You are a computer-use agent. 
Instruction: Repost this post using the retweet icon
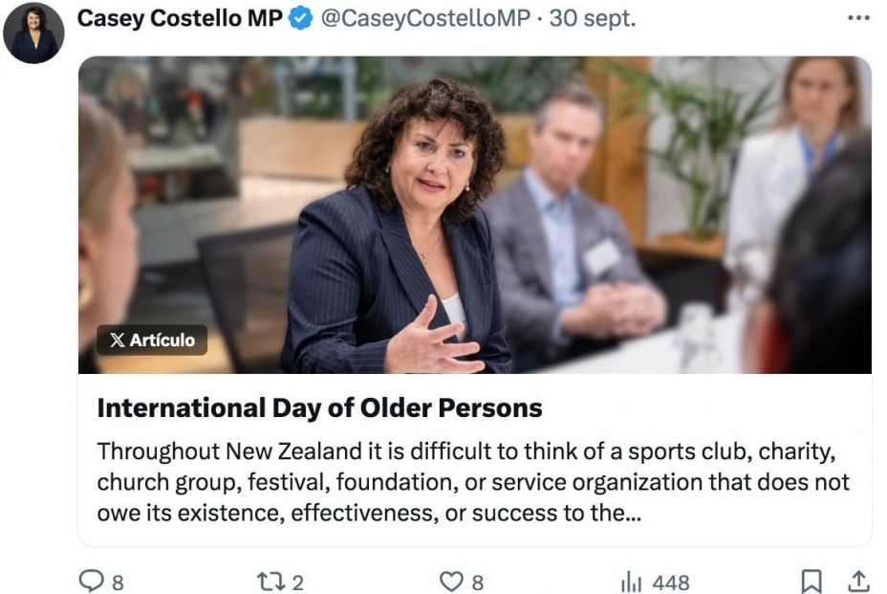tap(271, 581)
